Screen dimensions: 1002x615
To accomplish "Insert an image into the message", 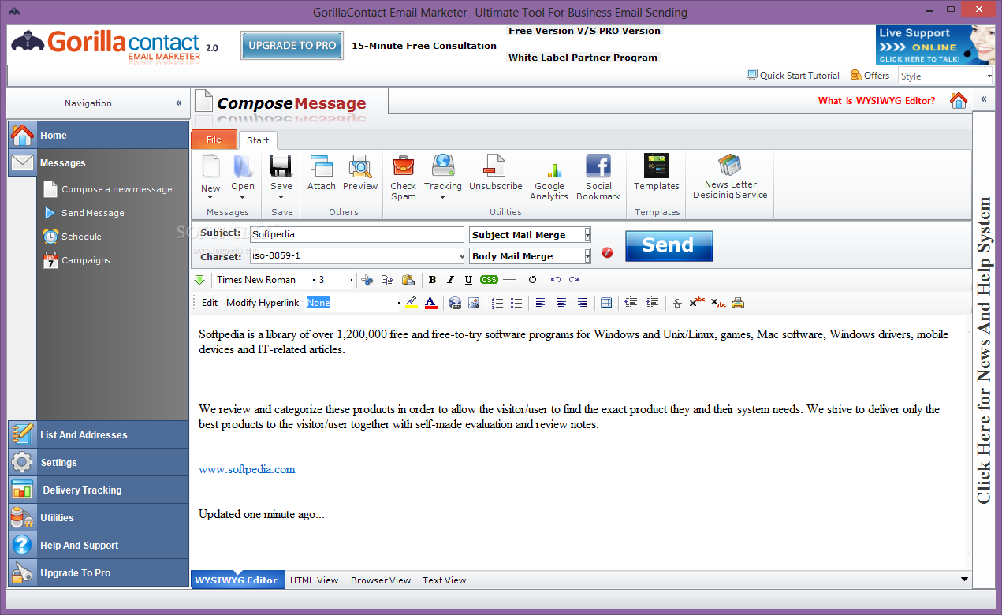I will [474, 303].
